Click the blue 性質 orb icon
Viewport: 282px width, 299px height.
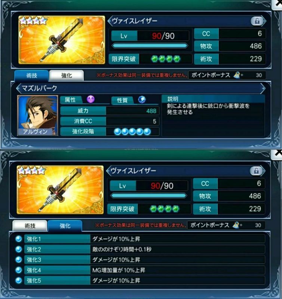pos(142,99)
